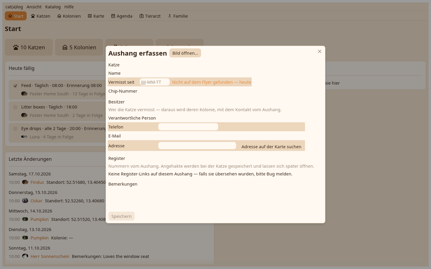Click the Findus cat avatar
Viewport: 431px width, 269px height.
pos(25,182)
